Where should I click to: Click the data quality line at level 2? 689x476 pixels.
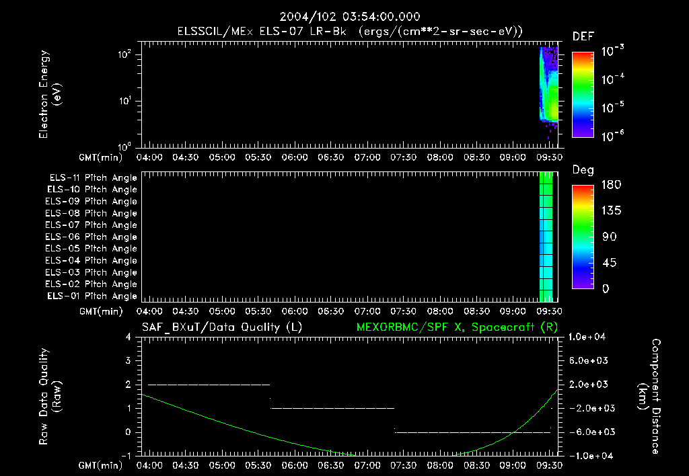[209, 385]
